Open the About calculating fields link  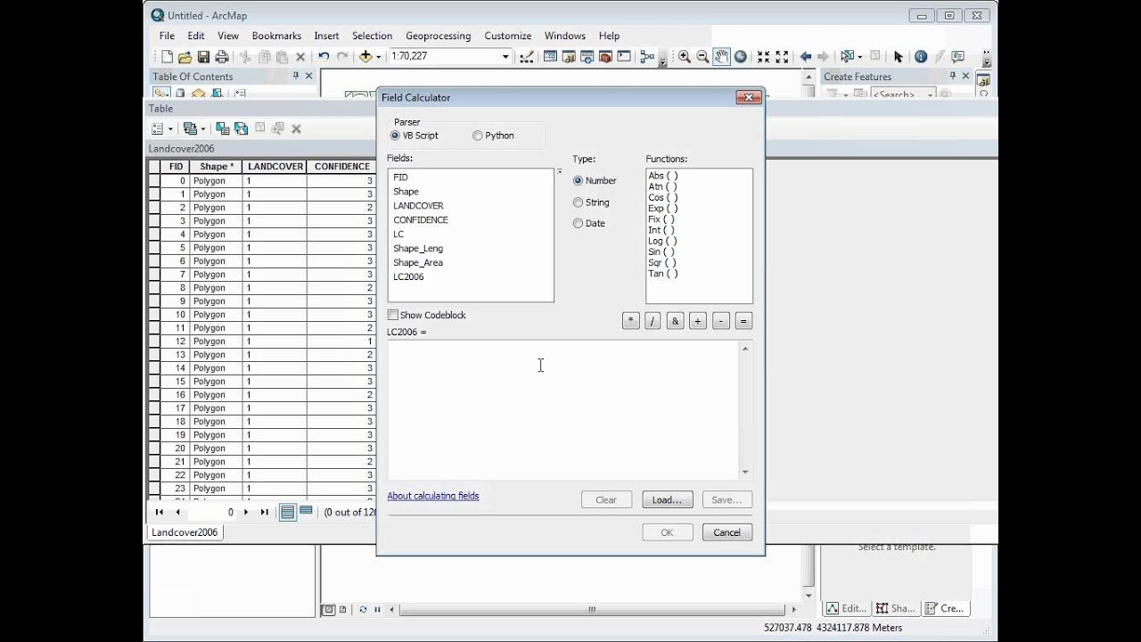tap(433, 496)
